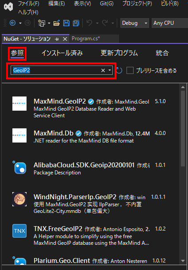Click the navigate backward arrow icon

click(12, 23)
